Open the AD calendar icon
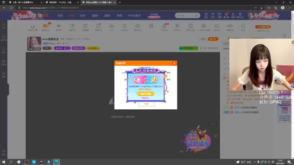This screenshot has height=165, width=294. (137, 26)
